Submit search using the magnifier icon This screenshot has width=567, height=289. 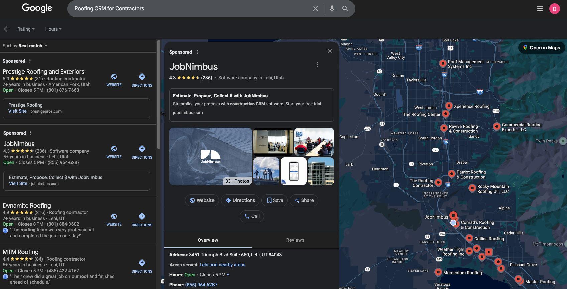click(345, 9)
